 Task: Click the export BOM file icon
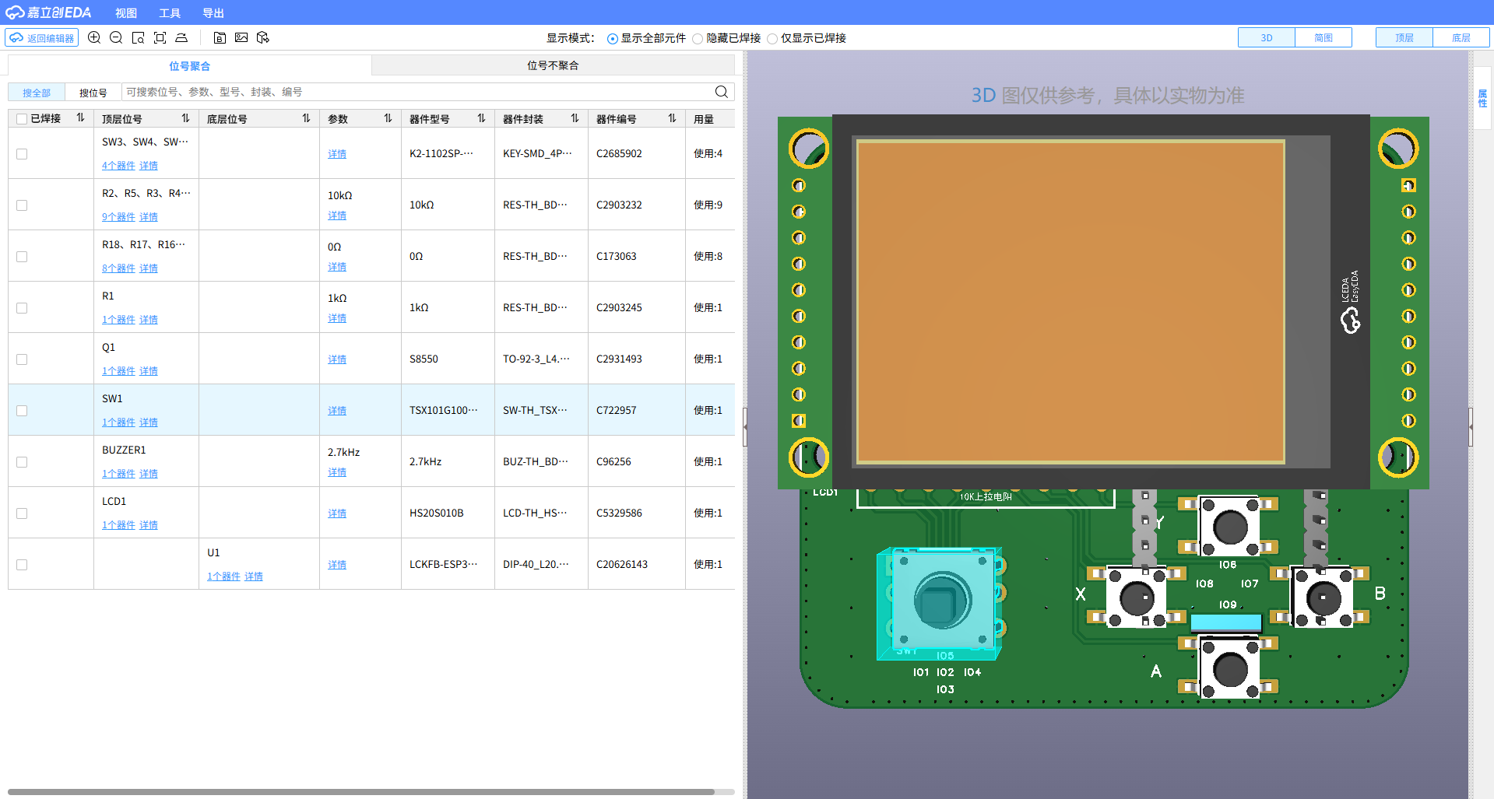(x=220, y=37)
